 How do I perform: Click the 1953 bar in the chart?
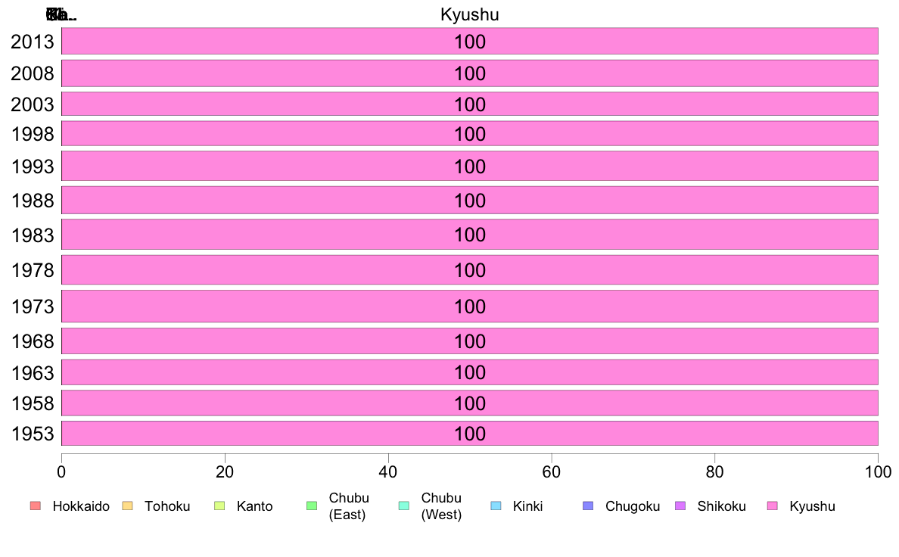pyautogui.click(x=470, y=433)
